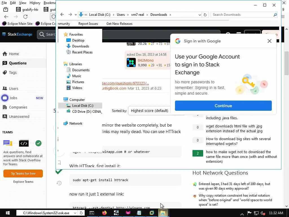
Task: Expand the chevron after Downloads in address bar
Action: tap(170, 15)
